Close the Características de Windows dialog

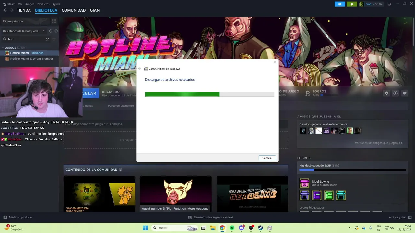[275, 62]
